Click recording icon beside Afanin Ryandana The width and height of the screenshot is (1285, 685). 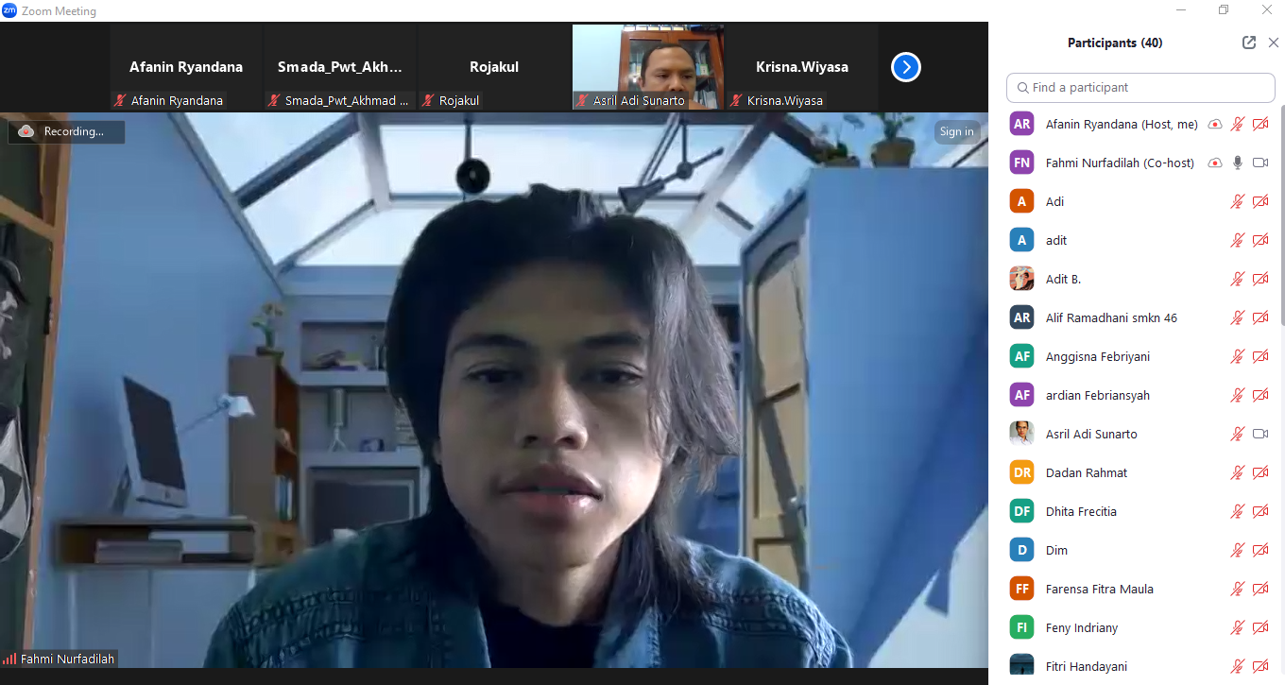tap(1215, 124)
